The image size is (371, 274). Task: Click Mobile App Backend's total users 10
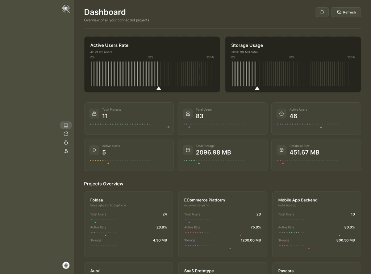pyautogui.click(x=353, y=214)
